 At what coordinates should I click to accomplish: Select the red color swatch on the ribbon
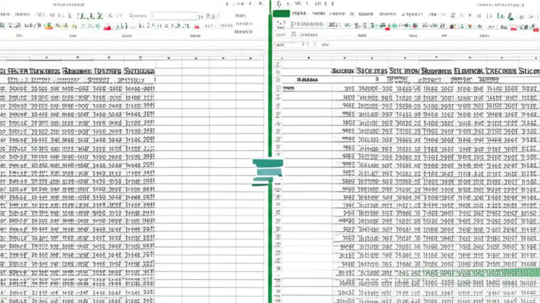388,29
